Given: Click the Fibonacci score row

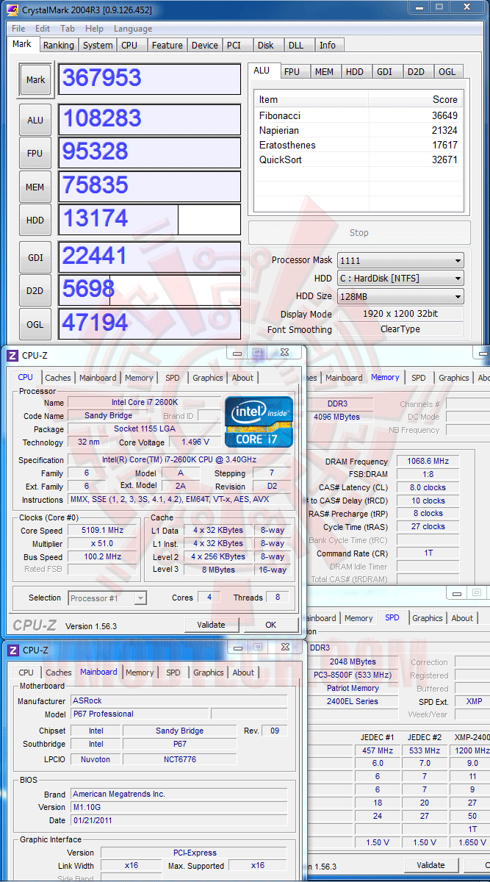Looking at the screenshot, I should [359, 115].
